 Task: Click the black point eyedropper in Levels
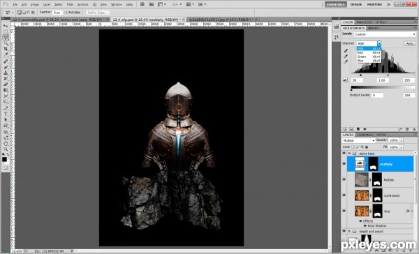tap(346, 51)
